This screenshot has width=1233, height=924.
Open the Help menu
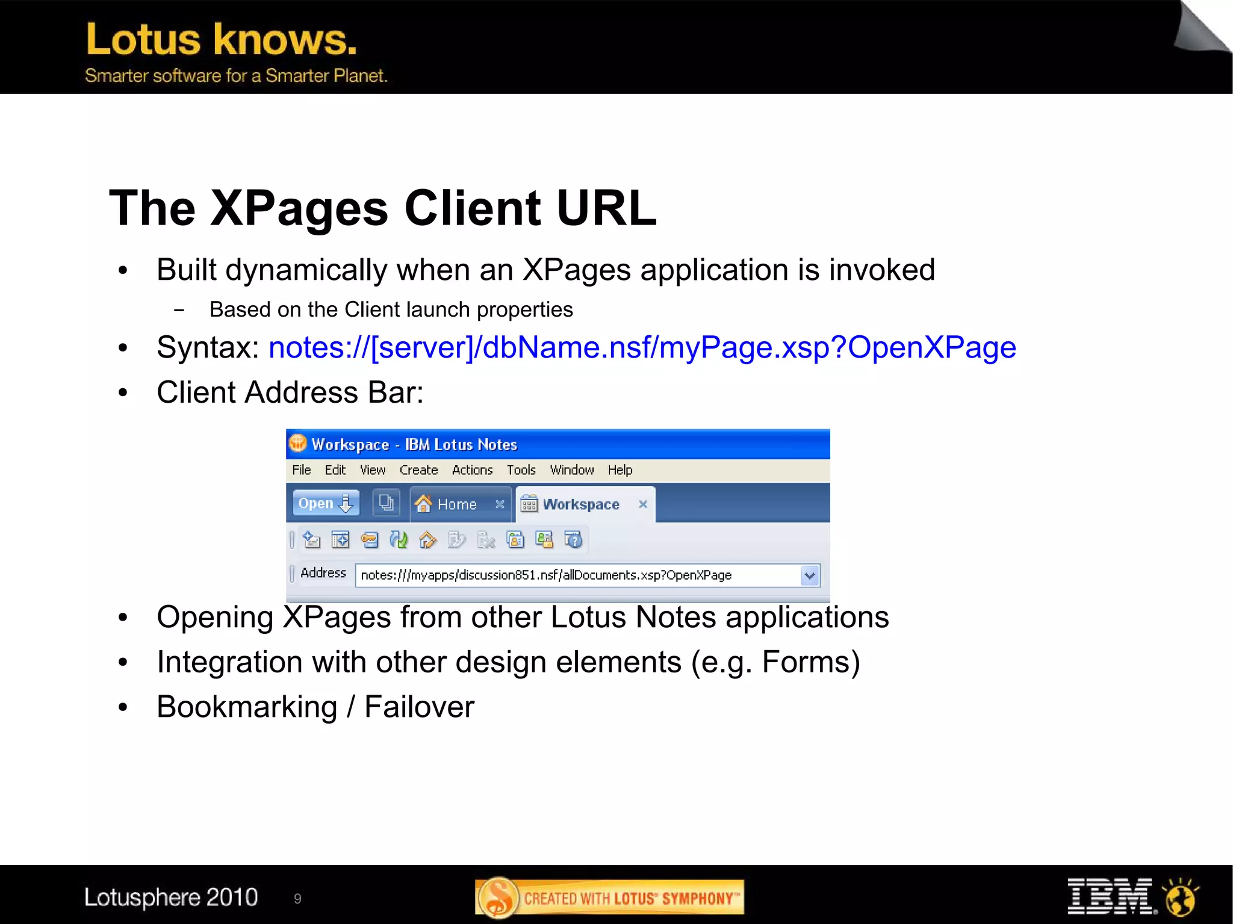coord(620,470)
